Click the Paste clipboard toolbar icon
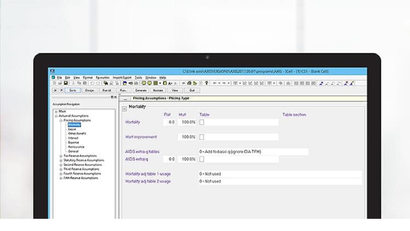 [84, 83]
